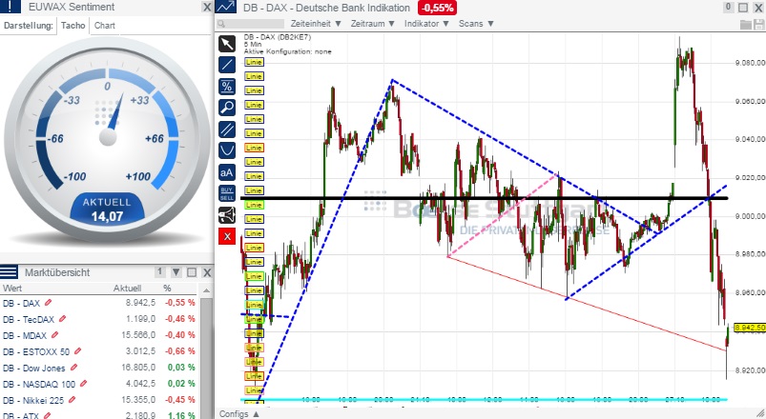Click the list icon beside Marktübersicht title

tap(10, 272)
